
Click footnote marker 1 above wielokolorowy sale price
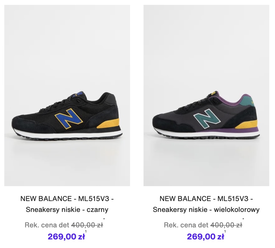[x=225, y=231]
